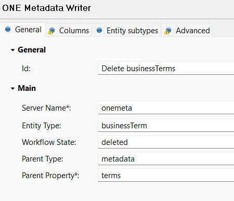Screen dimensions: 234x201
Task: Click the Parent Type field showing metadata
Action: coord(166,159)
